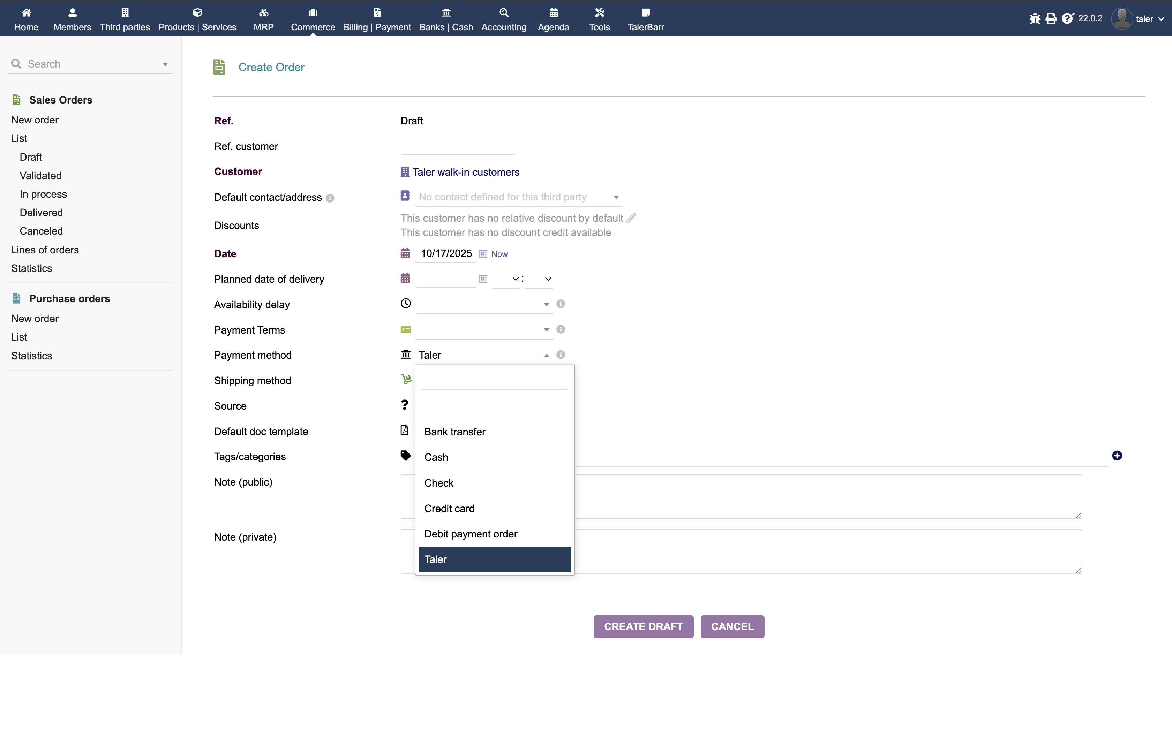The image size is (1172, 732).
Task: Click the pencil icon to edit relative discount
Action: 632,218
